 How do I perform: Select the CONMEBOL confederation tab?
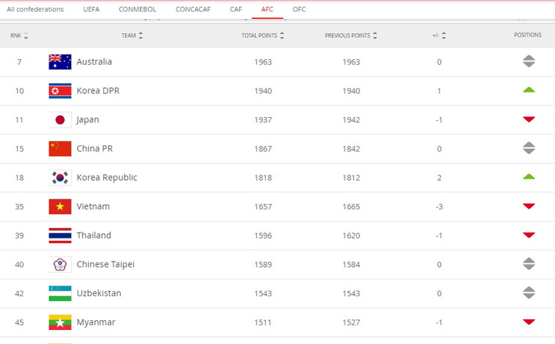[136, 9]
